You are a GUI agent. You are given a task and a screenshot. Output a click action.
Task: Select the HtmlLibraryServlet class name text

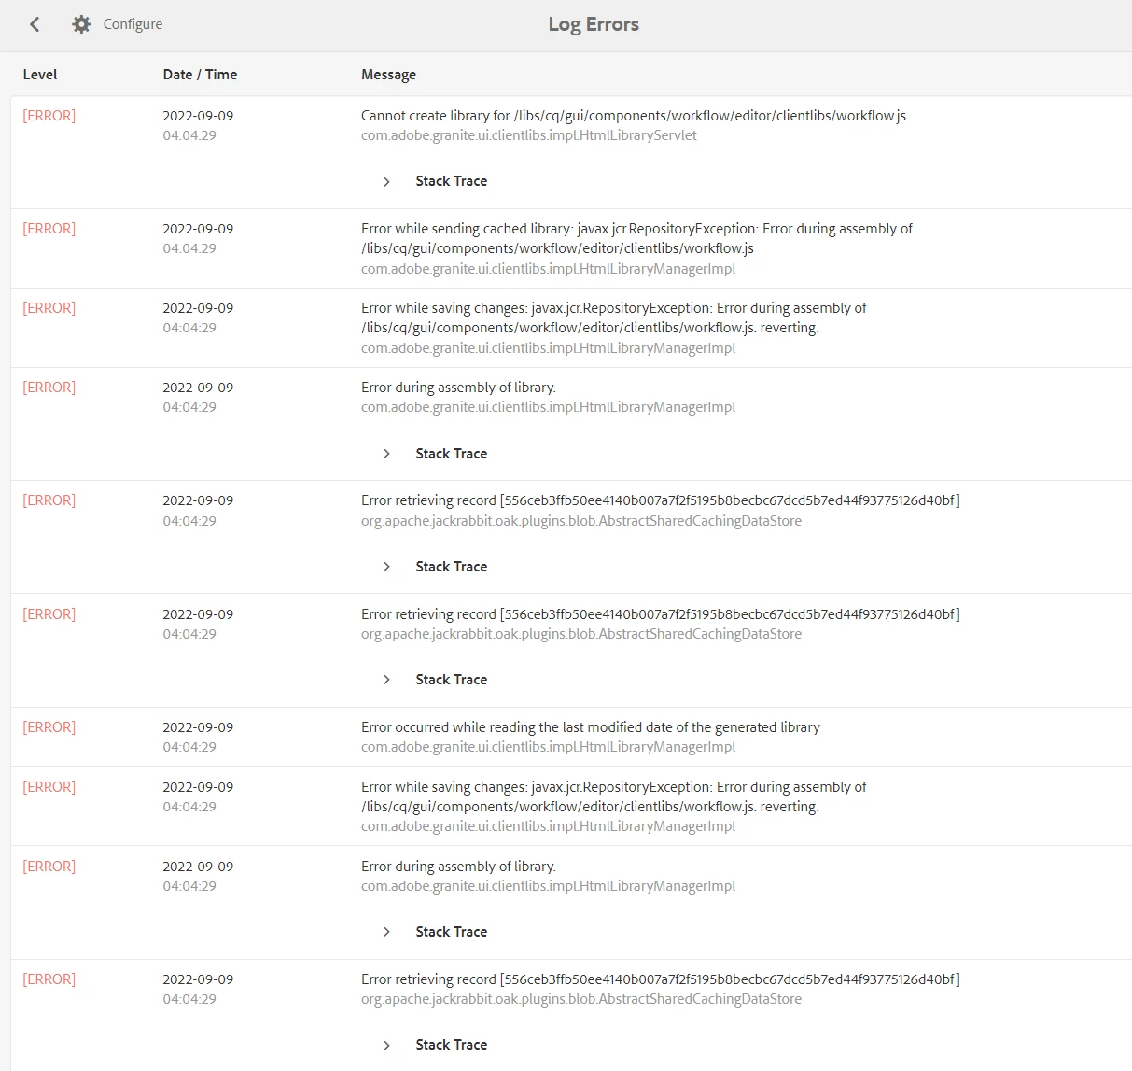point(529,135)
